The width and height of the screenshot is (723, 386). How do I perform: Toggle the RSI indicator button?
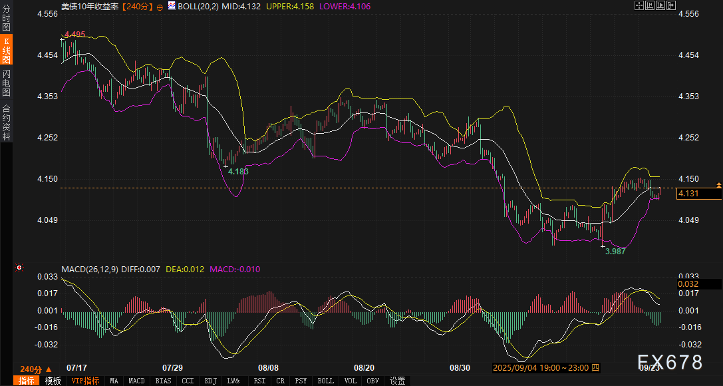tap(259, 381)
